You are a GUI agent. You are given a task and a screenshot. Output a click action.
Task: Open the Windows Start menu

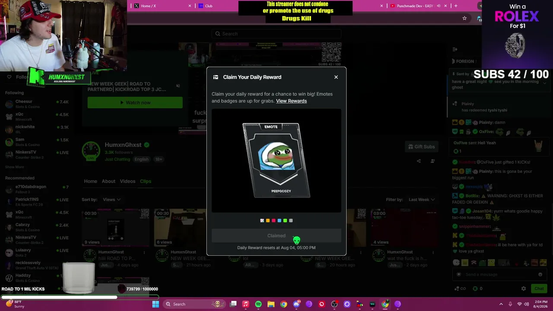pos(156,304)
